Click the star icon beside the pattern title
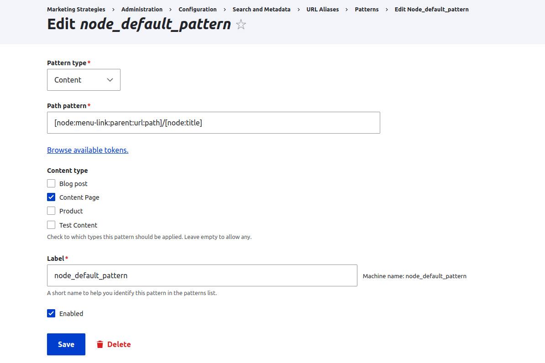 241,25
